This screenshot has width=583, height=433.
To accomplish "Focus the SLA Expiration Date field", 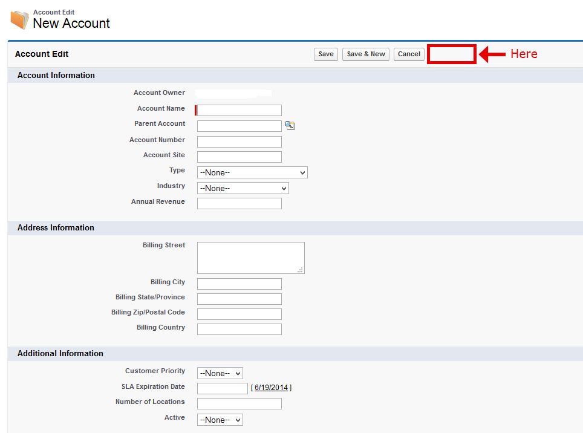I will click(x=222, y=388).
